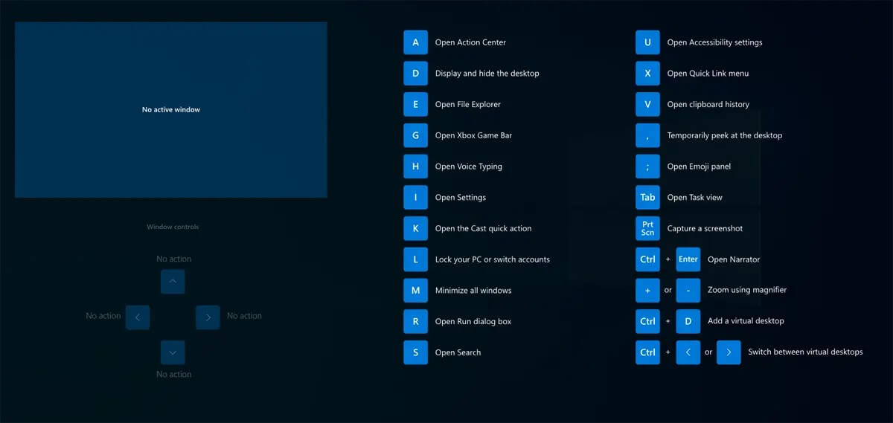This screenshot has height=423, width=893.
Task: Select the Open Emoji panel label
Action: (699, 167)
